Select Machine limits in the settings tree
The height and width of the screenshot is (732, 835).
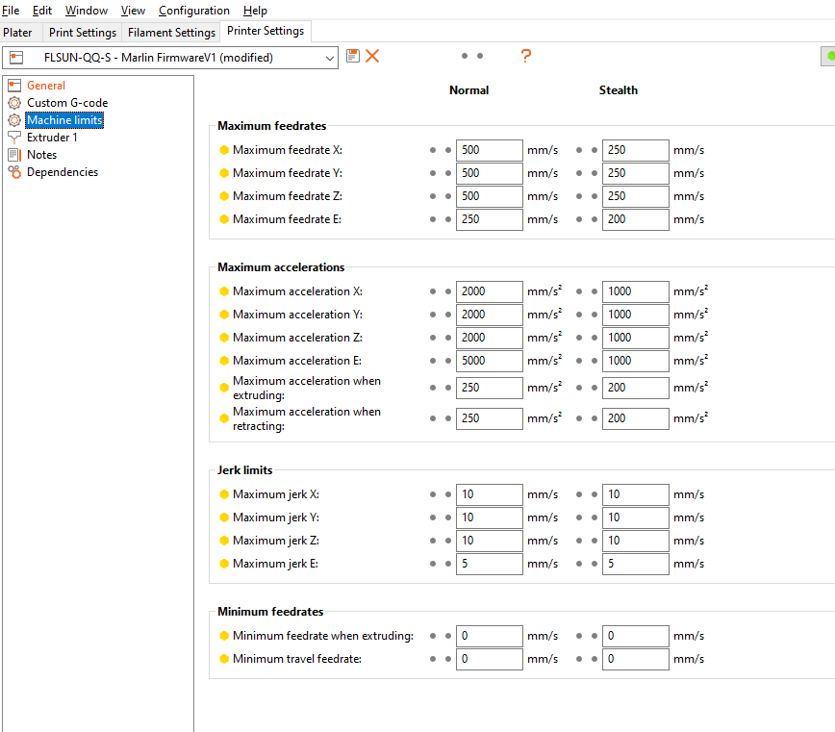click(64, 120)
